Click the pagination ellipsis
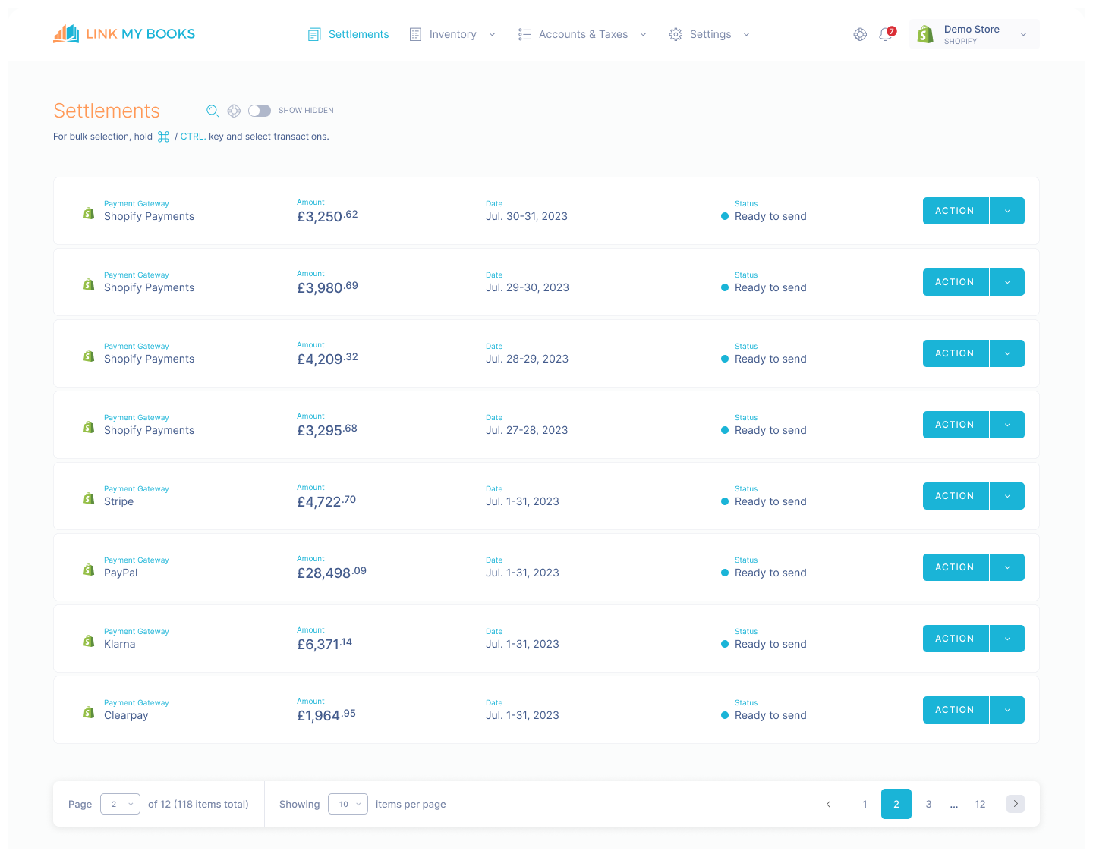 (x=954, y=805)
